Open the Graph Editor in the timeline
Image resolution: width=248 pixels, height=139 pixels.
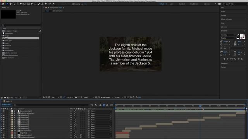(x=112, y=105)
